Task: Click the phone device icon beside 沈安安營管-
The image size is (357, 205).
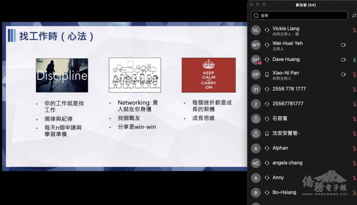Action: [x=267, y=133]
